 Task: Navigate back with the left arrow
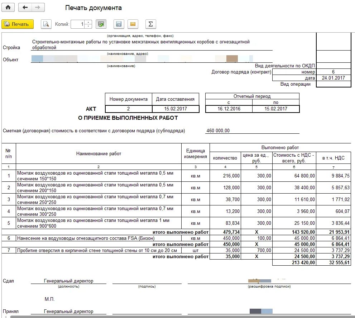point(25,8)
